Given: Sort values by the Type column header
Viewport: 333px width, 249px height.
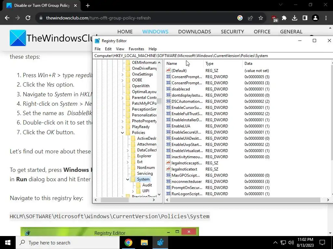Looking at the screenshot, I should 223,64.
